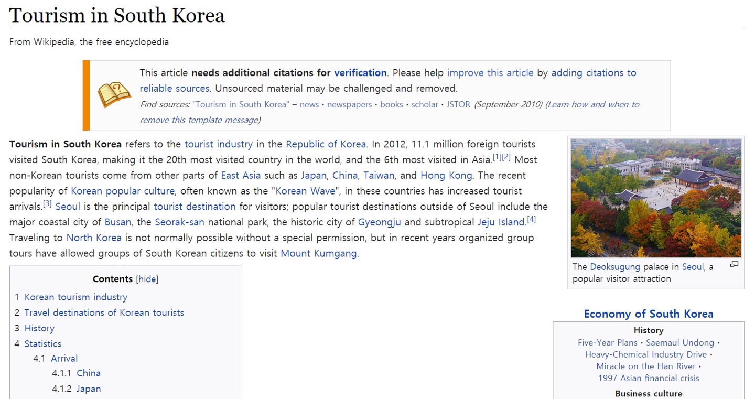Open the 'reliable sources' link
This screenshot has height=399, width=755.
point(175,88)
